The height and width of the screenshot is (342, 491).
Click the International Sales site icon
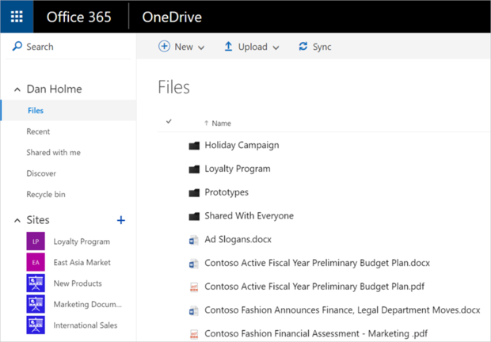[x=36, y=325]
